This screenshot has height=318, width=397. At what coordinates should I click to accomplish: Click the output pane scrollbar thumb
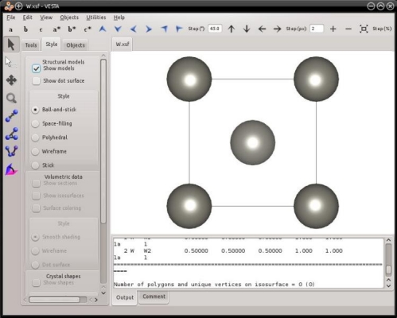[388, 270]
